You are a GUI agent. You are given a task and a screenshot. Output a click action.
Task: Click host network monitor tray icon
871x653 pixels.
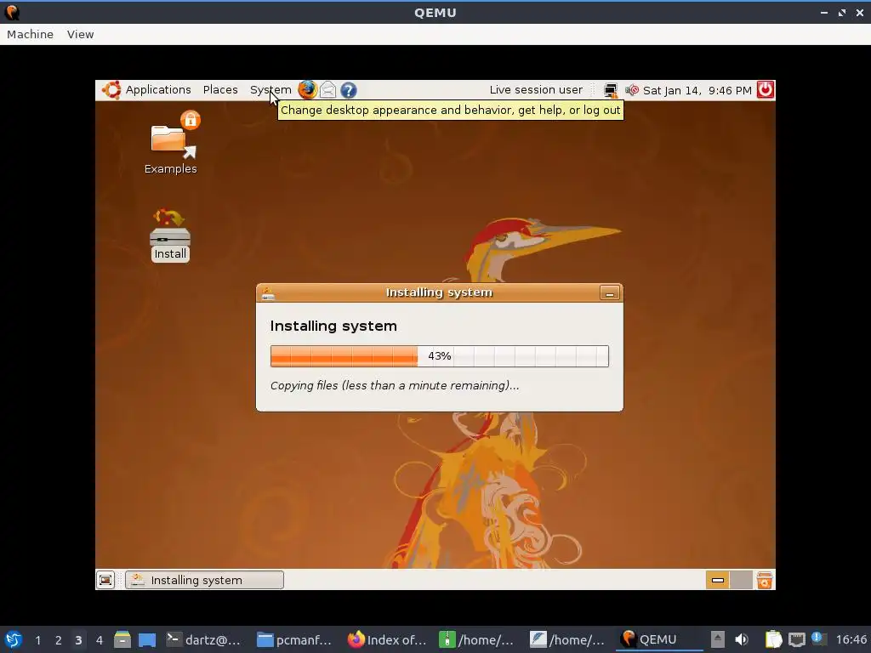tap(796, 639)
